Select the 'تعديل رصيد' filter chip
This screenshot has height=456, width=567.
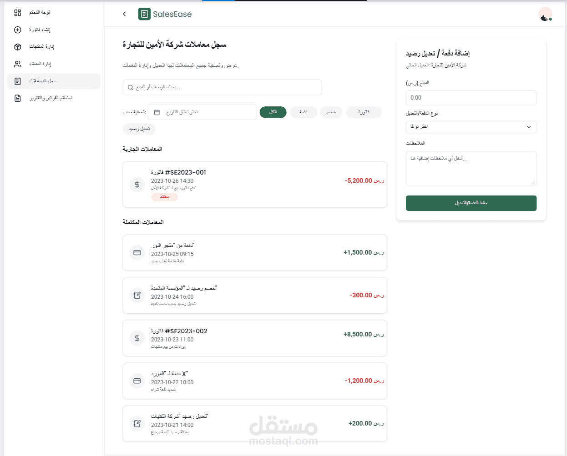pos(139,129)
